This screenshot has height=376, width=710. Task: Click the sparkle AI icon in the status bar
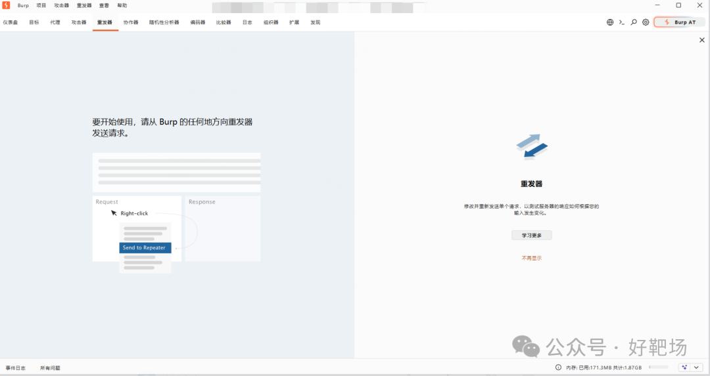tap(684, 367)
